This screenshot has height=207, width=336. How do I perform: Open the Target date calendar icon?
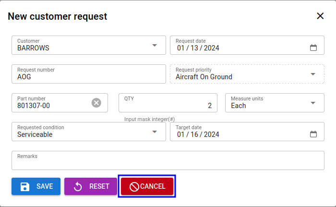coord(313,134)
